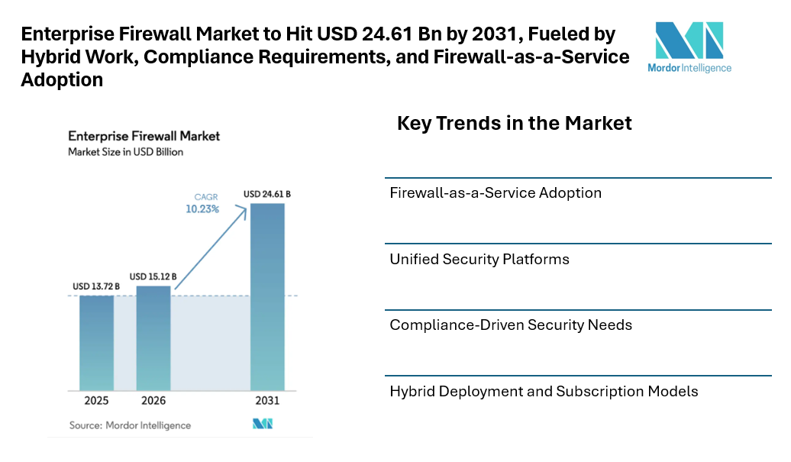791x462 pixels.
Task: Click the USD 24.61 B value label
Action: pyautogui.click(x=266, y=195)
